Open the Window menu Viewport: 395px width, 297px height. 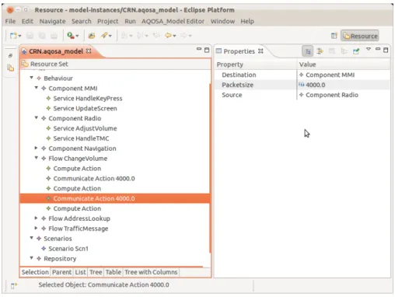click(x=222, y=21)
